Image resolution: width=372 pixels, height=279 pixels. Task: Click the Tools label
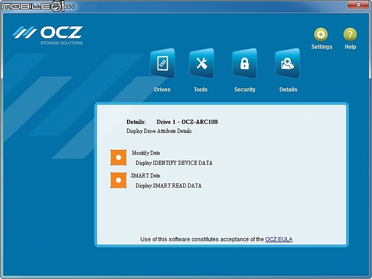pyautogui.click(x=200, y=89)
